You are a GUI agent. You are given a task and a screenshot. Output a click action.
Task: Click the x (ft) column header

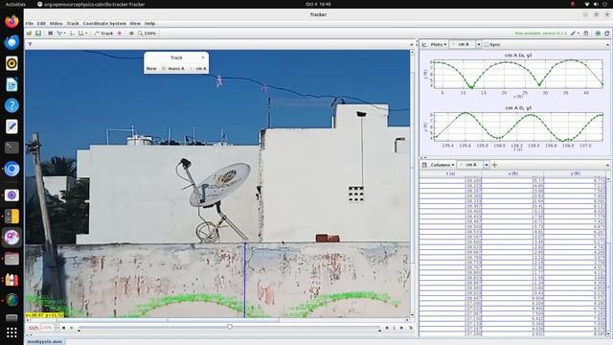click(x=512, y=173)
